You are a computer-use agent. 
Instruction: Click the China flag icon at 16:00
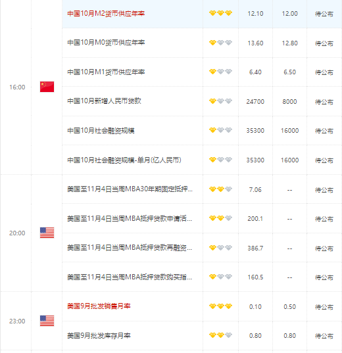coord(47,87)
